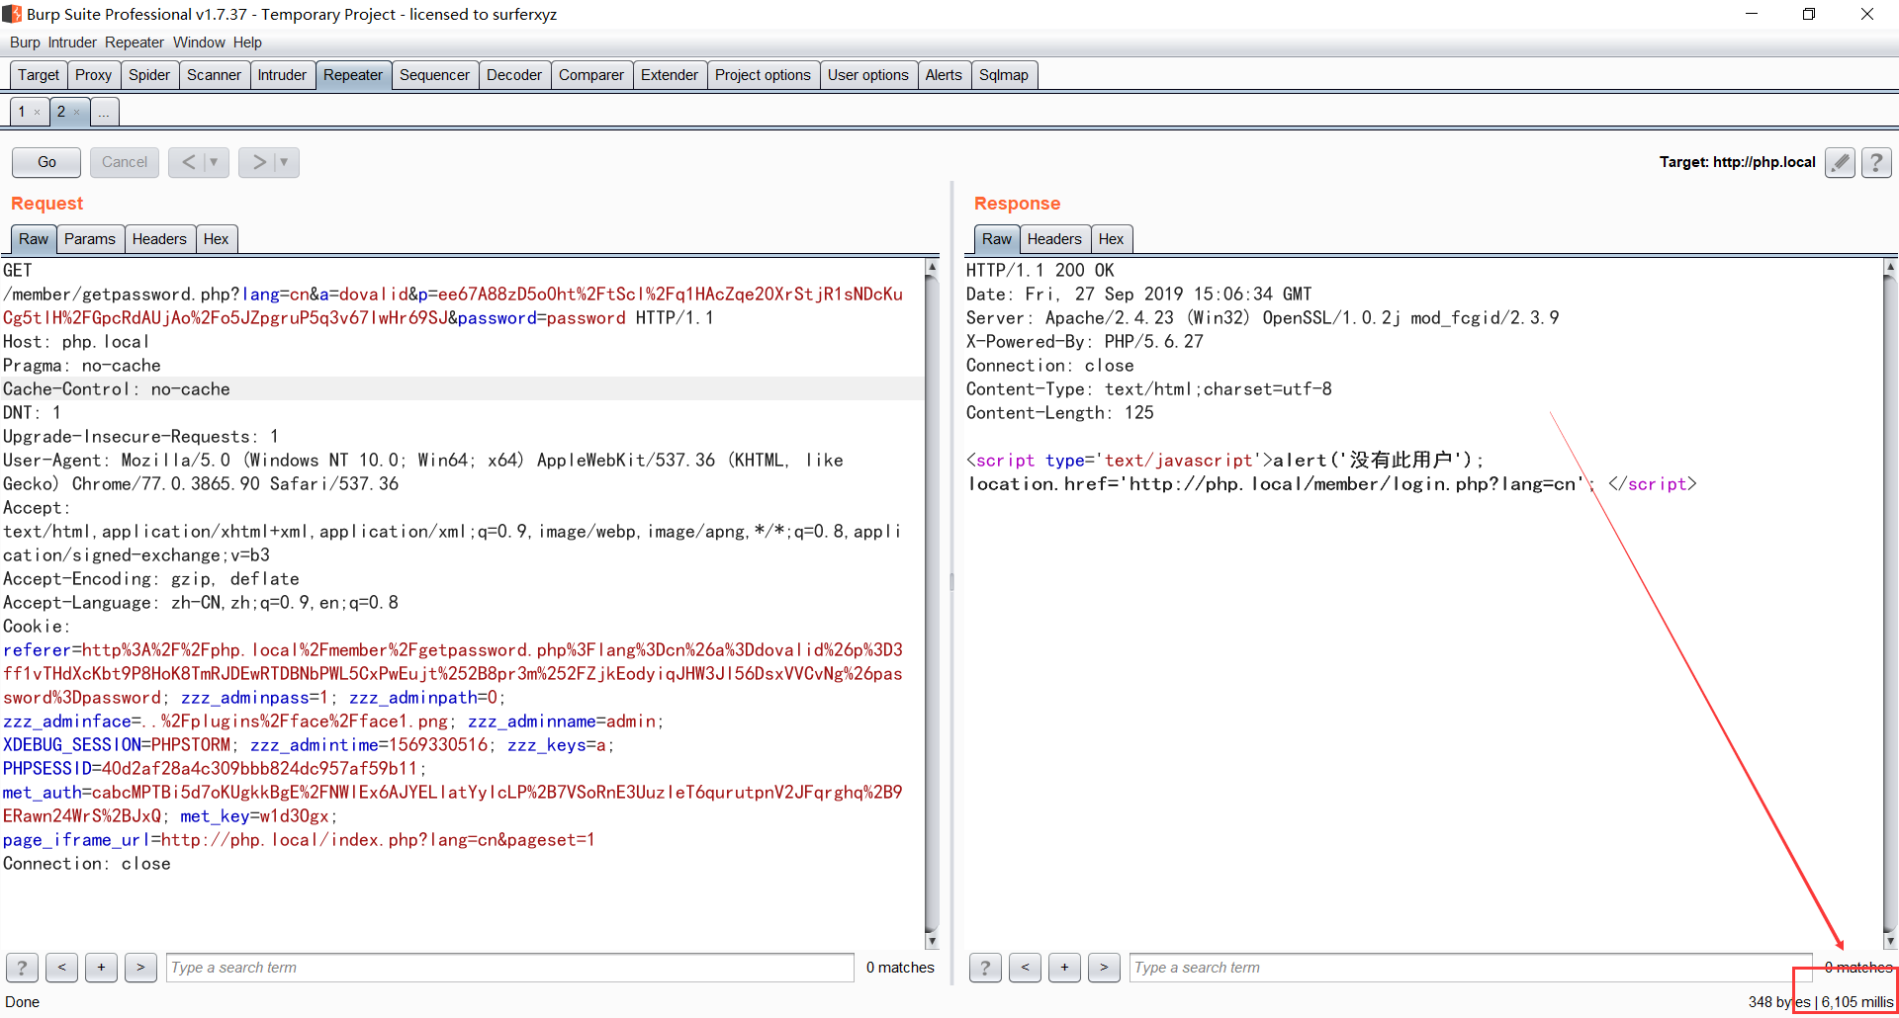The height and width of the screenshot is (1018, 1899).
Task: Click the pencil icon to edit target
Action: (1839, 162)
